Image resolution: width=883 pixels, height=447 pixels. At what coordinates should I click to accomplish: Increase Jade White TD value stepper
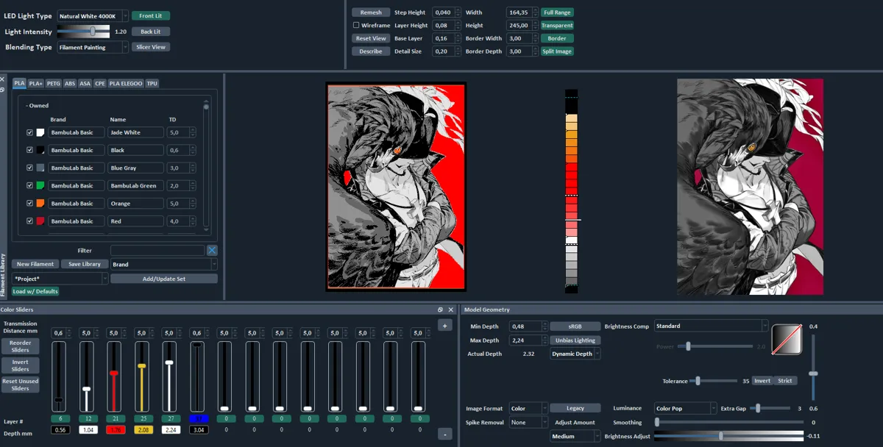[x=193, y=130]
